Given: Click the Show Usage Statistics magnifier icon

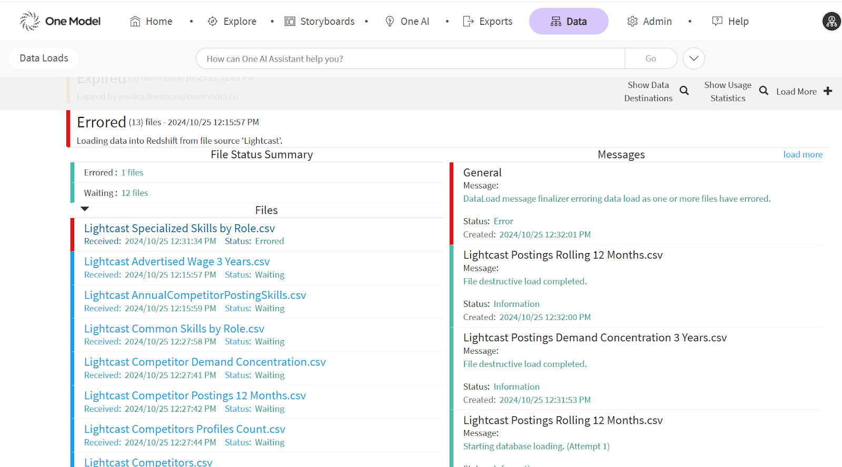Looking at the screenshot, I should [764, 91].
